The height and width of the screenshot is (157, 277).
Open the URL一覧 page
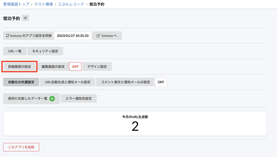point(14,51)
